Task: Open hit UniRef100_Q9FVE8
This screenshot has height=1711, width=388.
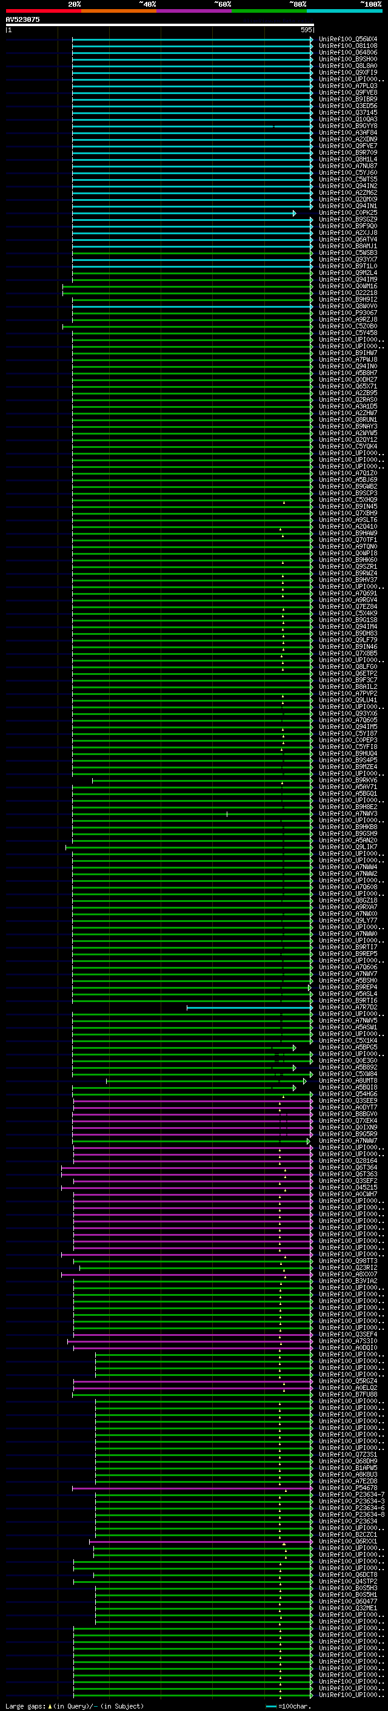Action: tap(348, 92)
